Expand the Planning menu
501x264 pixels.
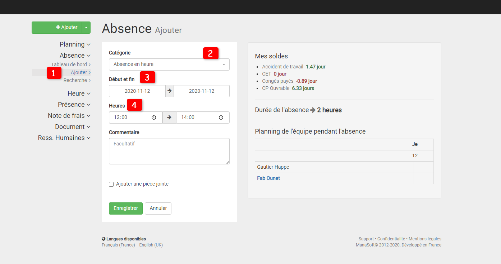pyautogui.click(x=75, y=44)
